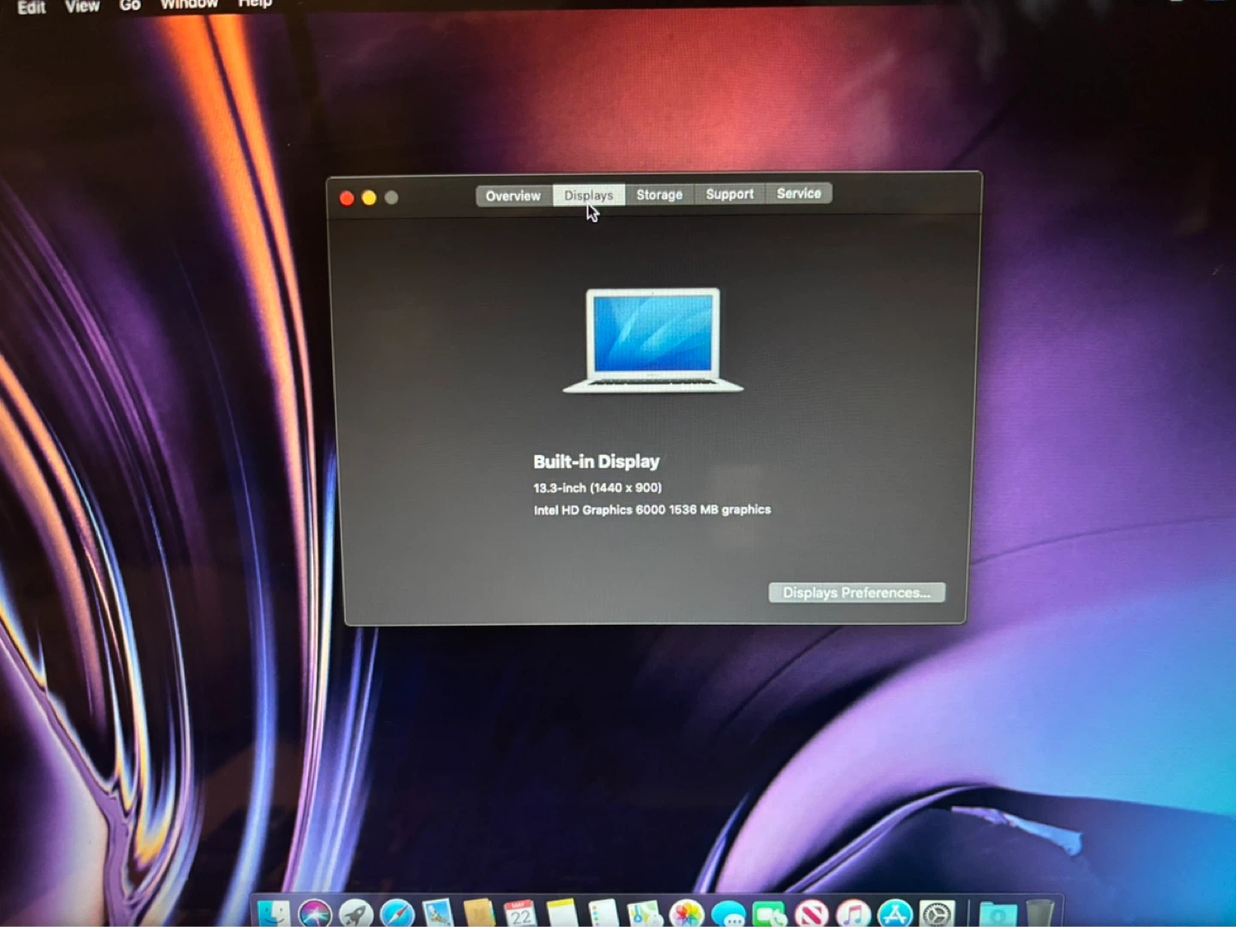Open Trash in the Dock

click(x=1039, y=913)
